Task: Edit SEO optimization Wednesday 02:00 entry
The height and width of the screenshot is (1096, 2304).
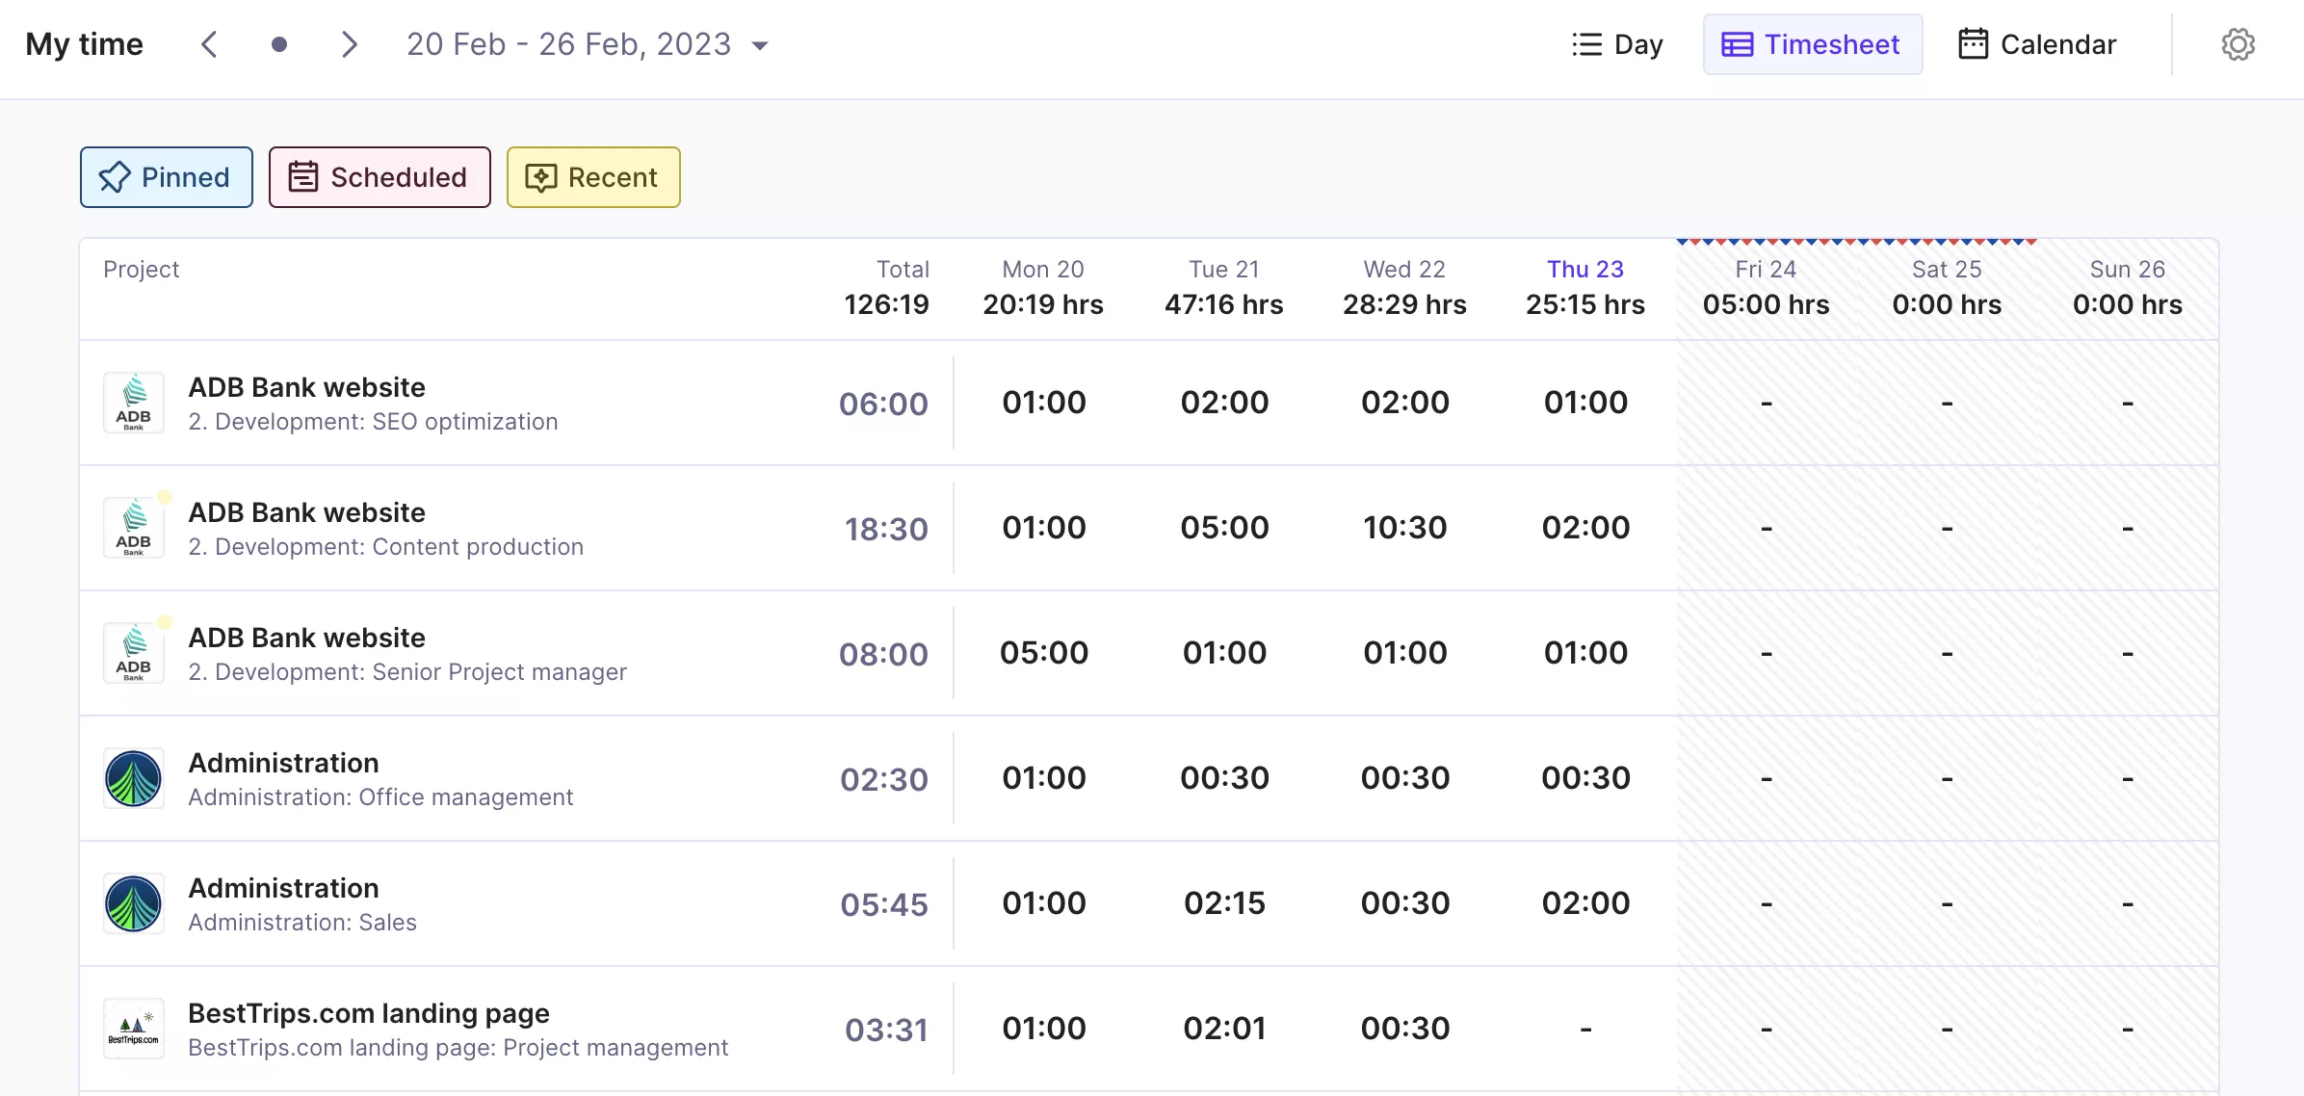Action: tap(1405, 403)
